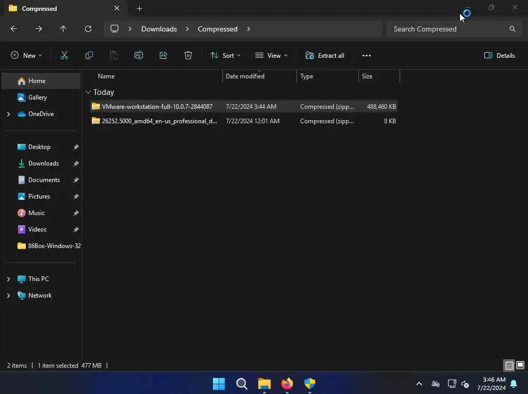This screenshot has width=528, height=394.
Task: Add a new tab
Action: click(139, 9)
